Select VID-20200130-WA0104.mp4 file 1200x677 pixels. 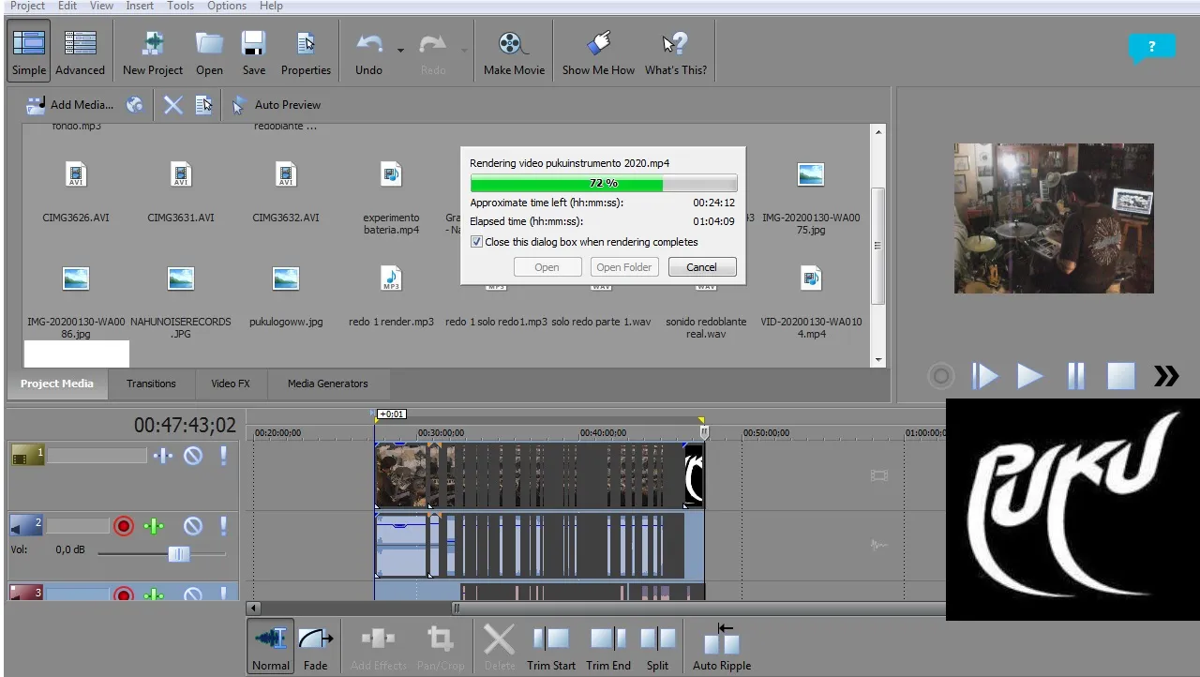tap(811, 302)
